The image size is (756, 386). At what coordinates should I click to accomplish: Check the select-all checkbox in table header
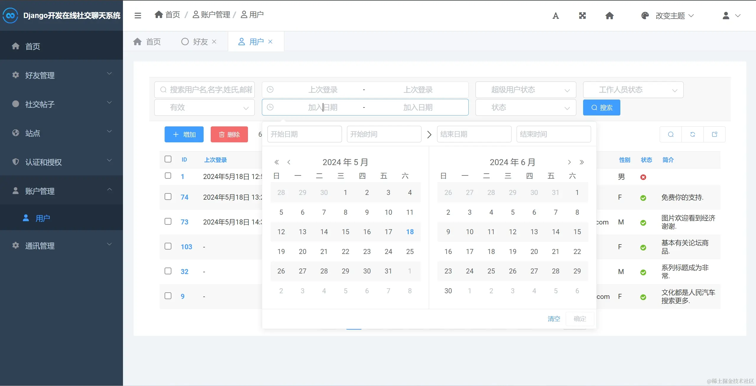pyautogui.click(x=168, y=159)
